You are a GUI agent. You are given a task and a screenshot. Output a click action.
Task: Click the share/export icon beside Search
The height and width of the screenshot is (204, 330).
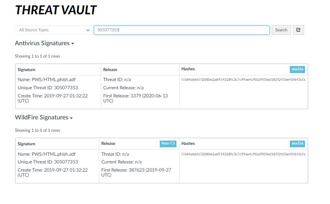(298, 30)
